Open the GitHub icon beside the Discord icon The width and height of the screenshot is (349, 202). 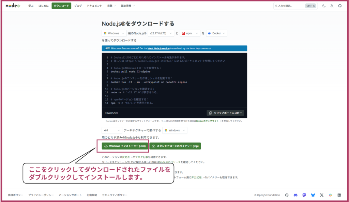[x=287, y=195]
